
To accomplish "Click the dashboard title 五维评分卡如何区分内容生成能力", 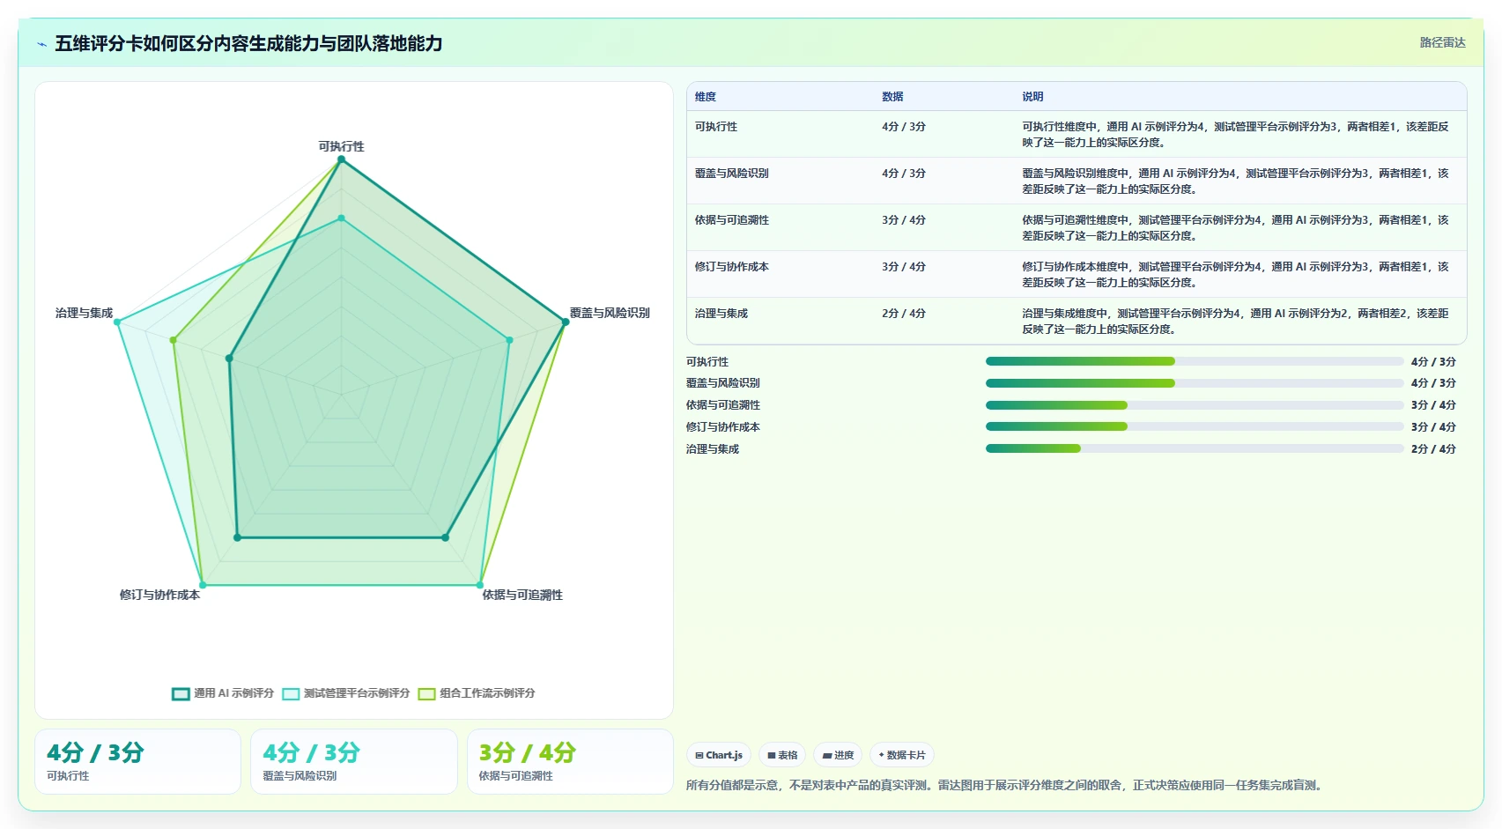I will pyautogui.click(x=248, y=44).
